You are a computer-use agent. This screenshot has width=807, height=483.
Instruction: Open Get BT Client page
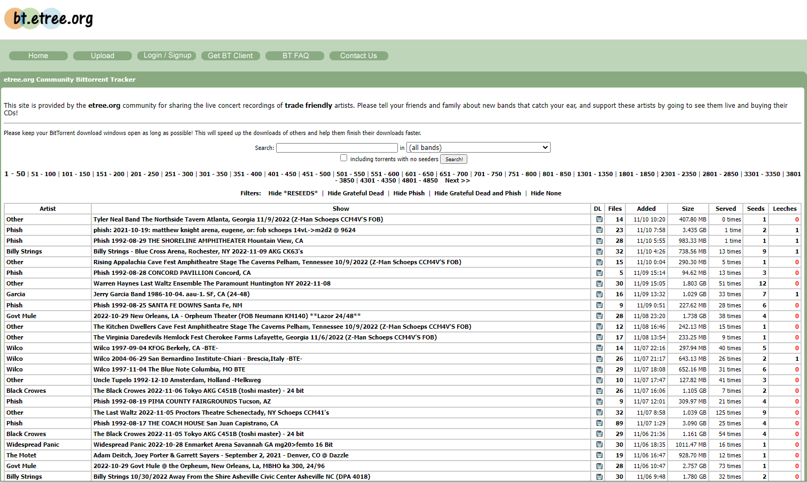click(x=230, y=56)
